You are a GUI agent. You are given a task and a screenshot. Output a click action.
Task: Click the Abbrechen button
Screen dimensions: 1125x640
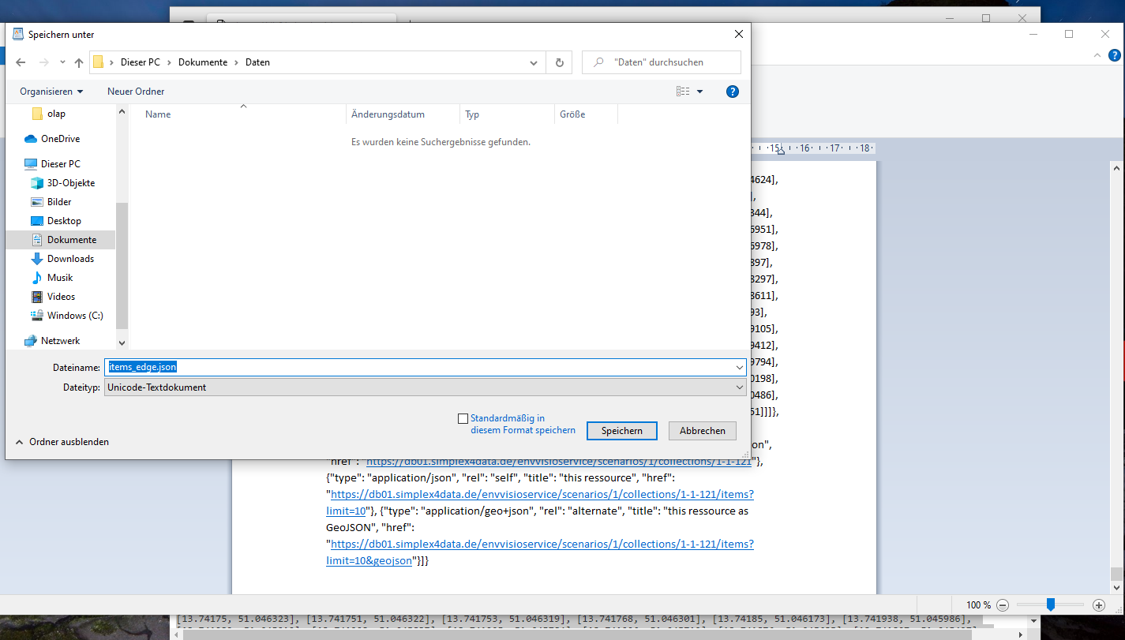[x=702, y=431]
